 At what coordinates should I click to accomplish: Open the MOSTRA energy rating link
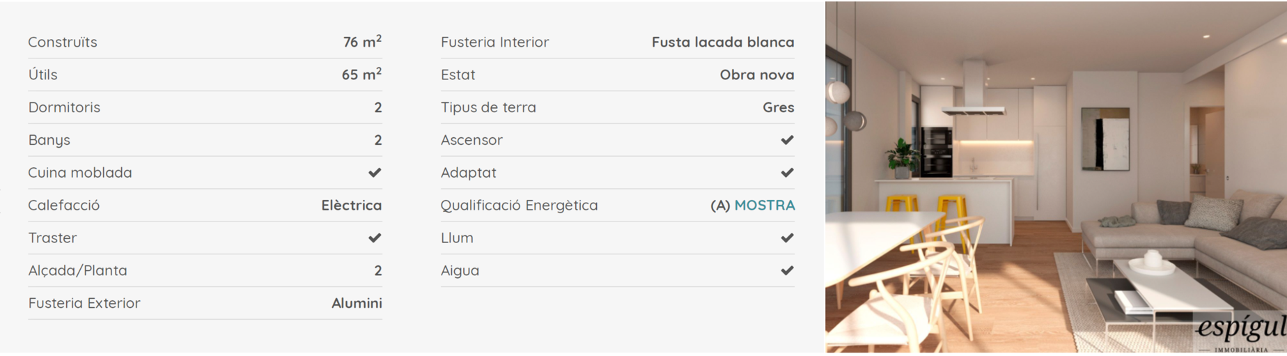[x=765, y=205]
